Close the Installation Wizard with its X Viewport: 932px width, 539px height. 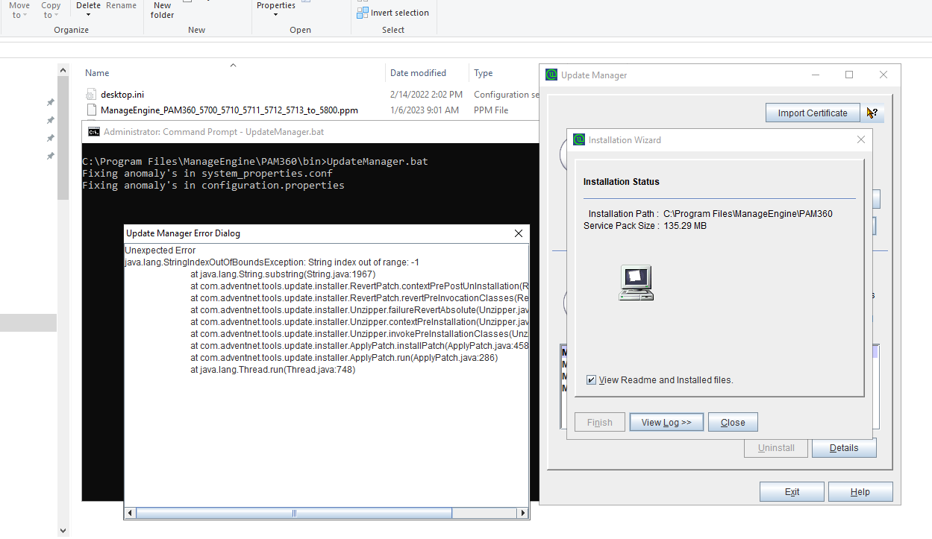(x=860, y=139)
